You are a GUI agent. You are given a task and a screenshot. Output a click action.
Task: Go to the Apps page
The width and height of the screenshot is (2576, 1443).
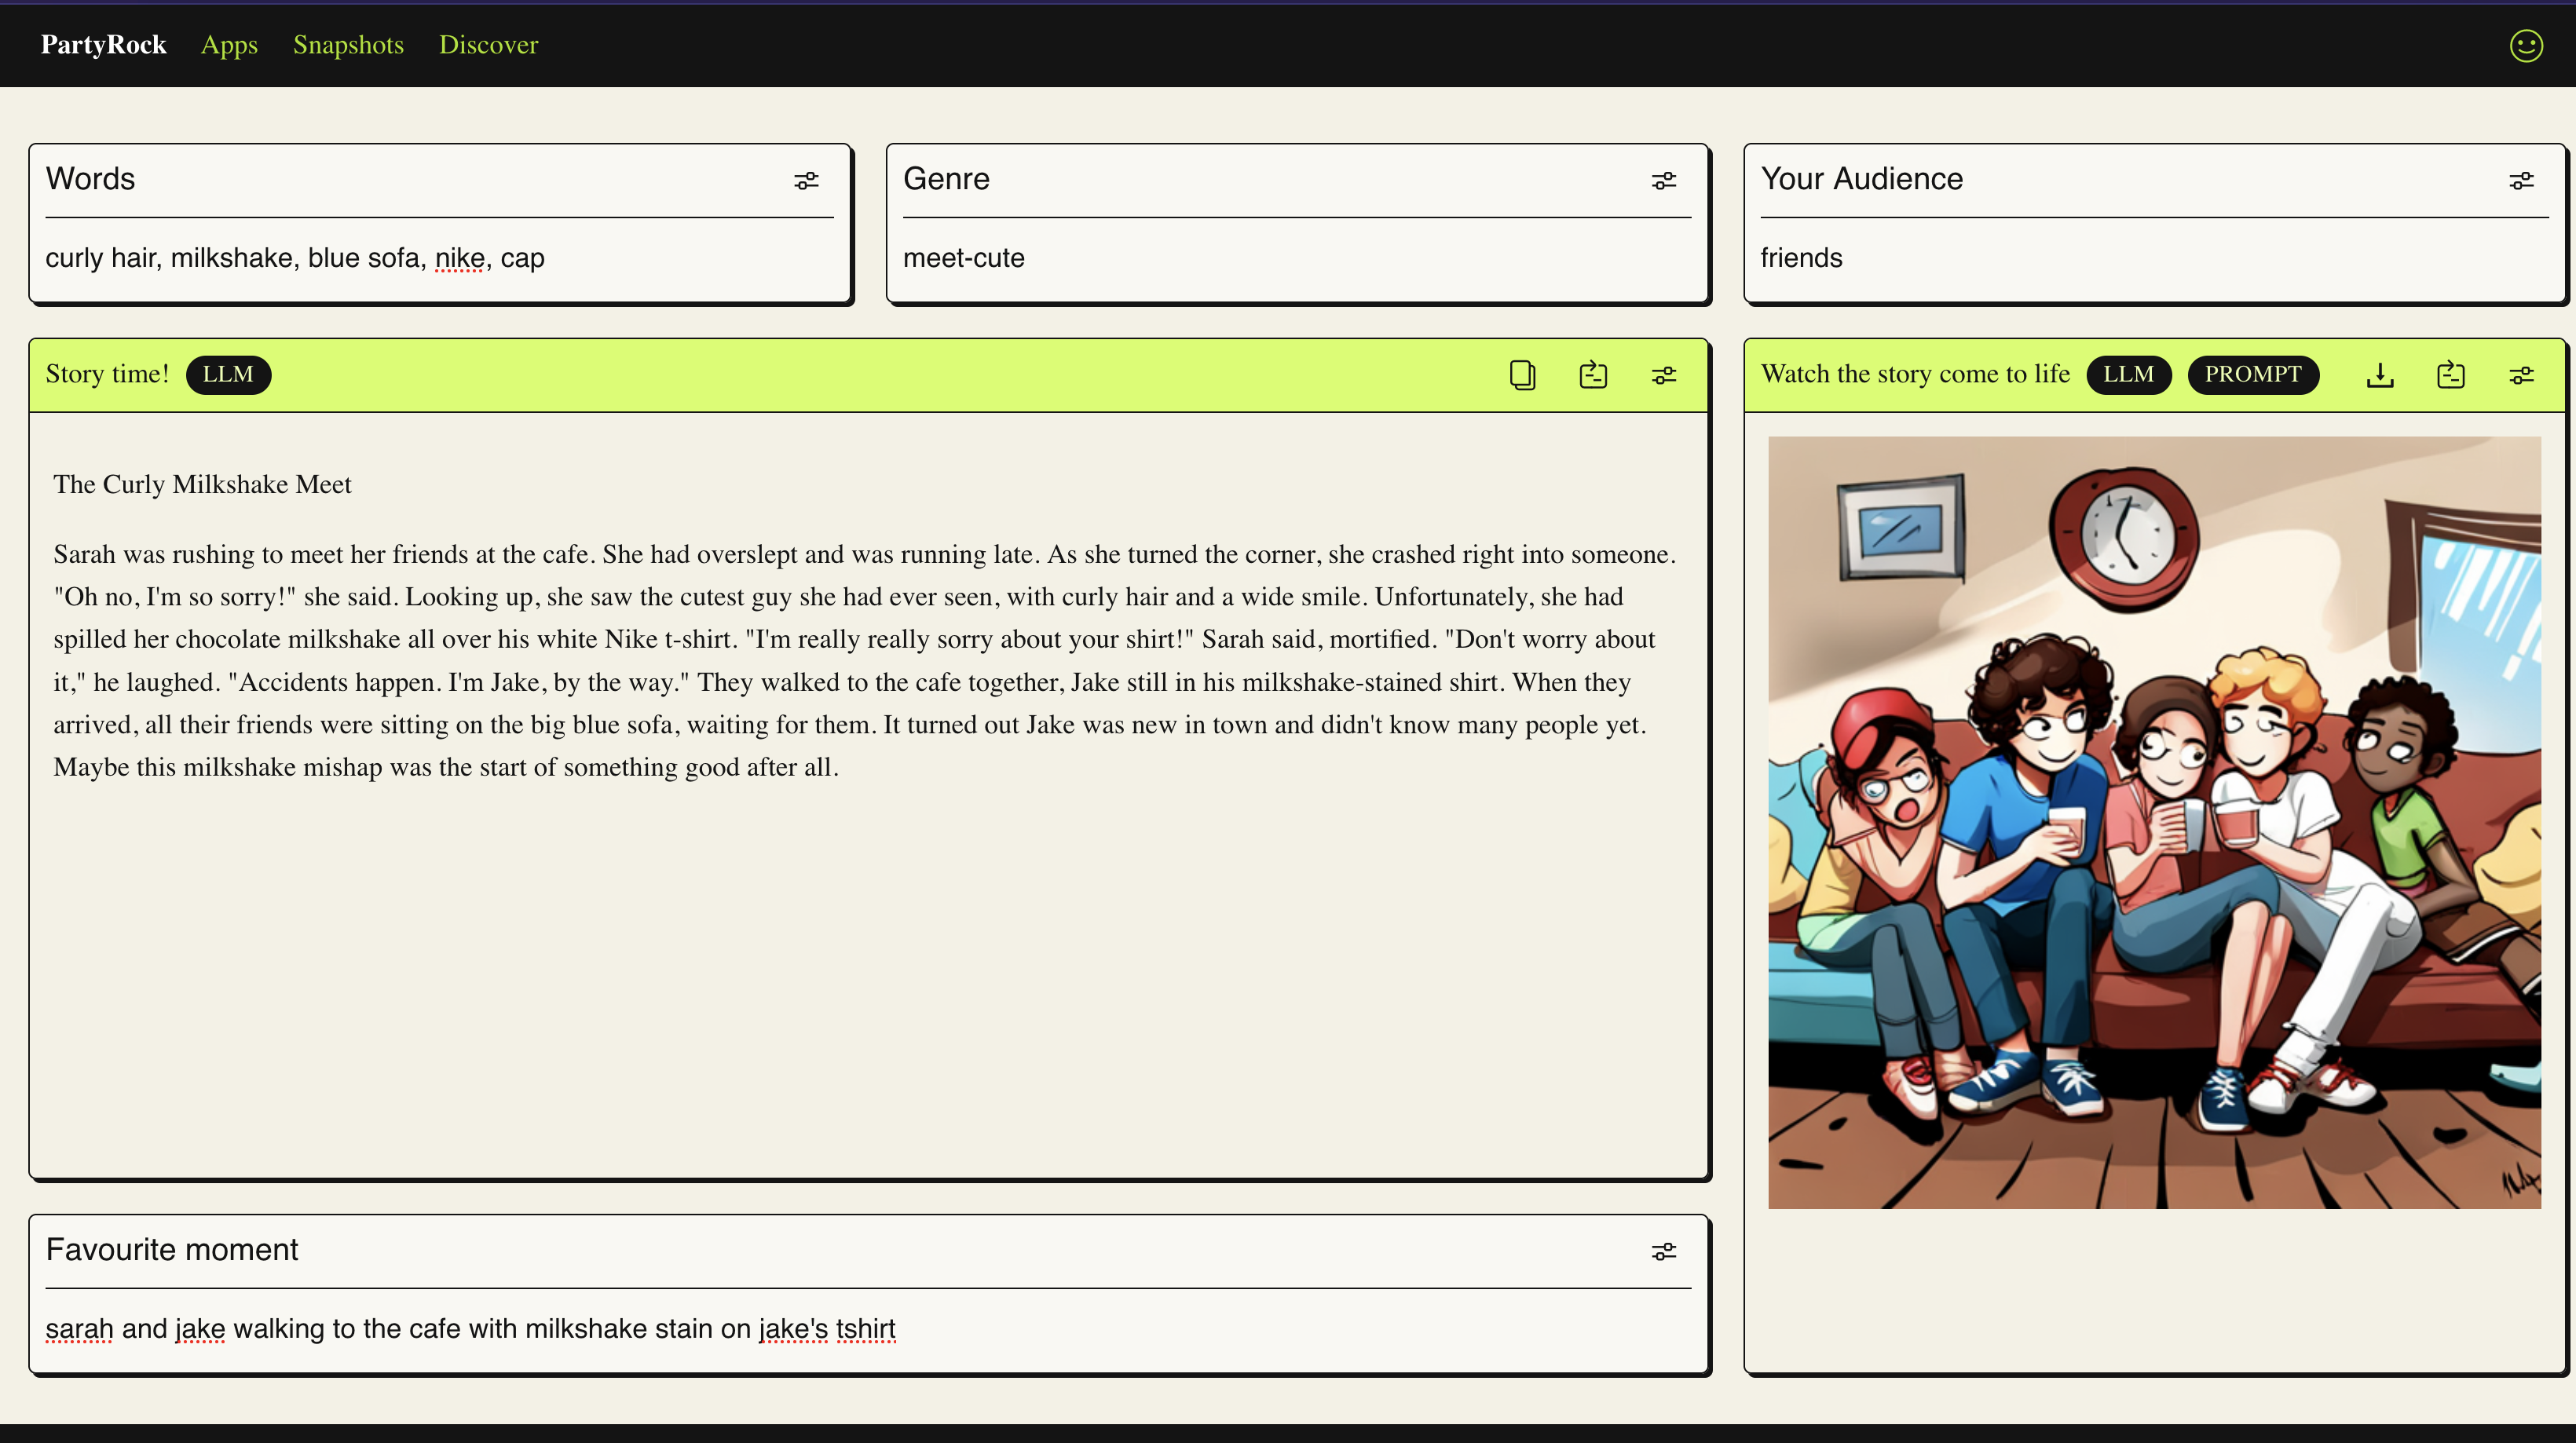[229, 45]
